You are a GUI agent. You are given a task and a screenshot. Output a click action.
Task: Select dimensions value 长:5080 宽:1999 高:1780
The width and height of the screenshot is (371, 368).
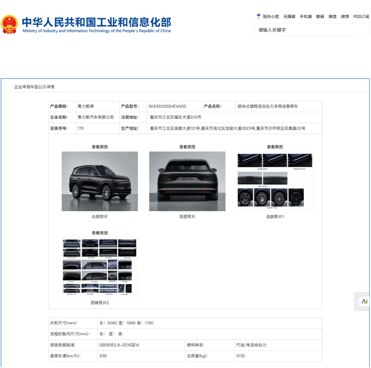coord(126,323)
